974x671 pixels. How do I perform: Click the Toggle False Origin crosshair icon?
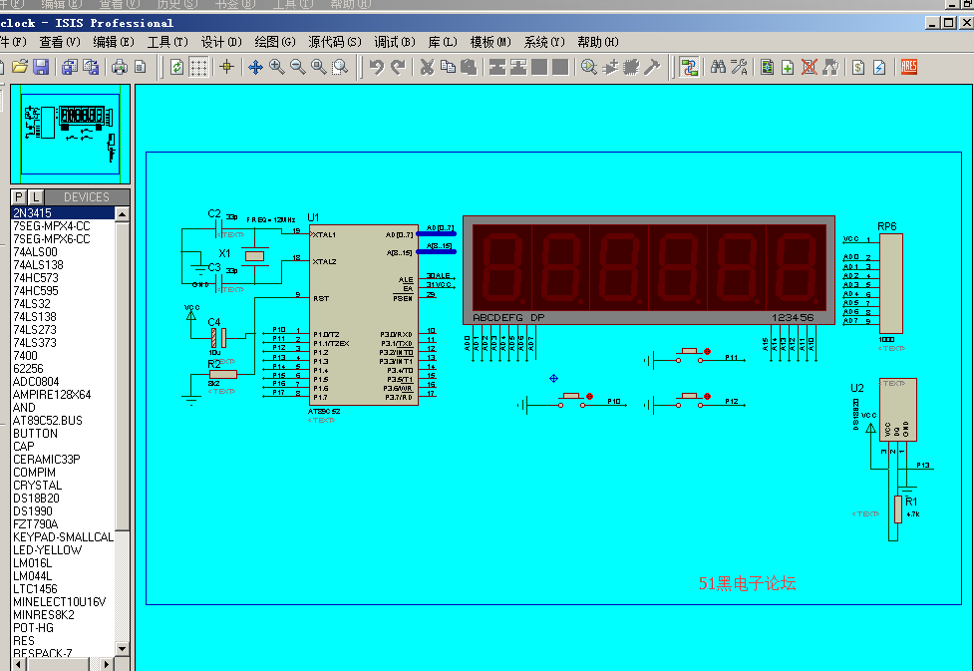pos(226,67)
